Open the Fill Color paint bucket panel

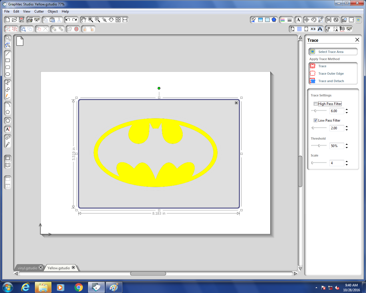(x=253, y=20)
